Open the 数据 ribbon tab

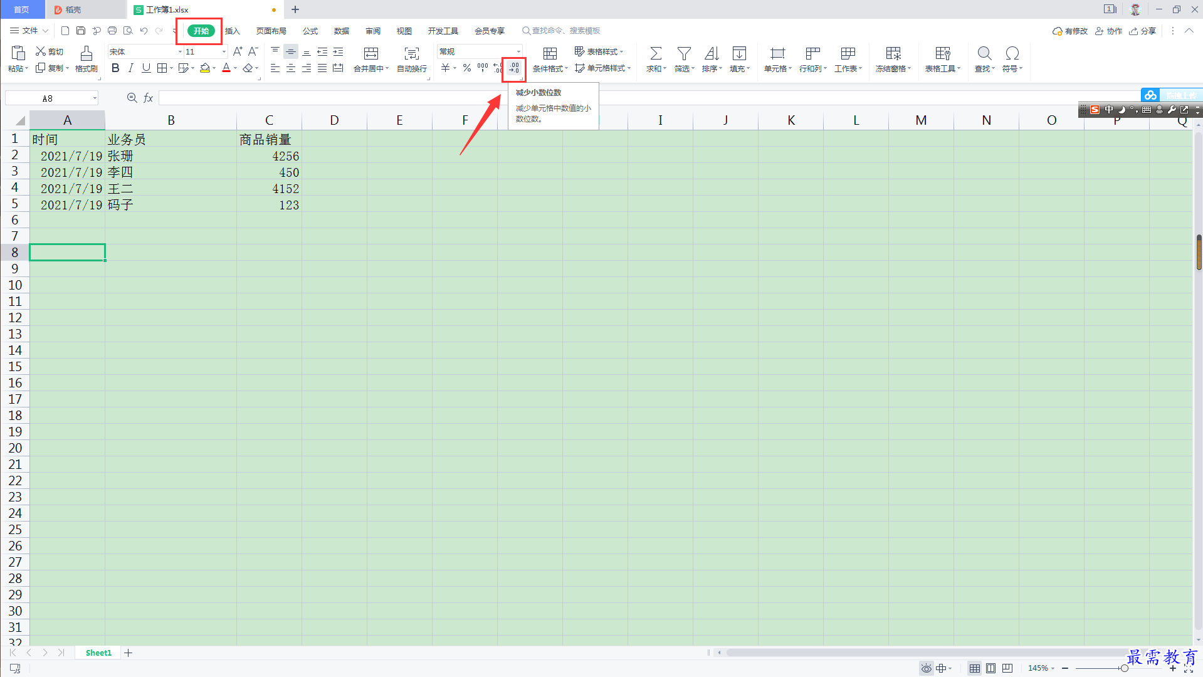click(x=342, y=31)
